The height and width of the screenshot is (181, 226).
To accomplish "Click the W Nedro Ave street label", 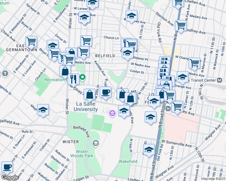I will point(140,65).
